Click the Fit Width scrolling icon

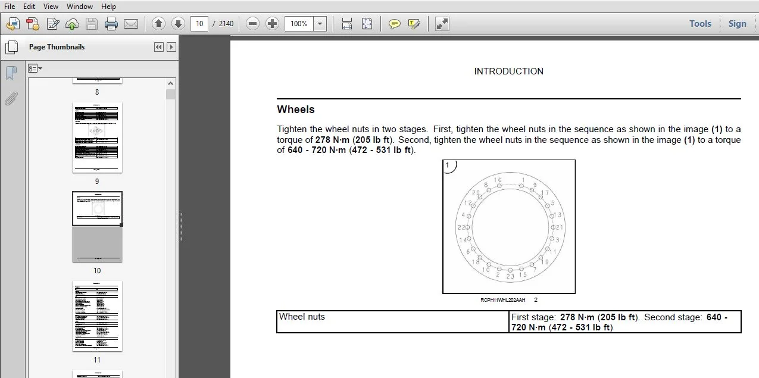[347, 24]
